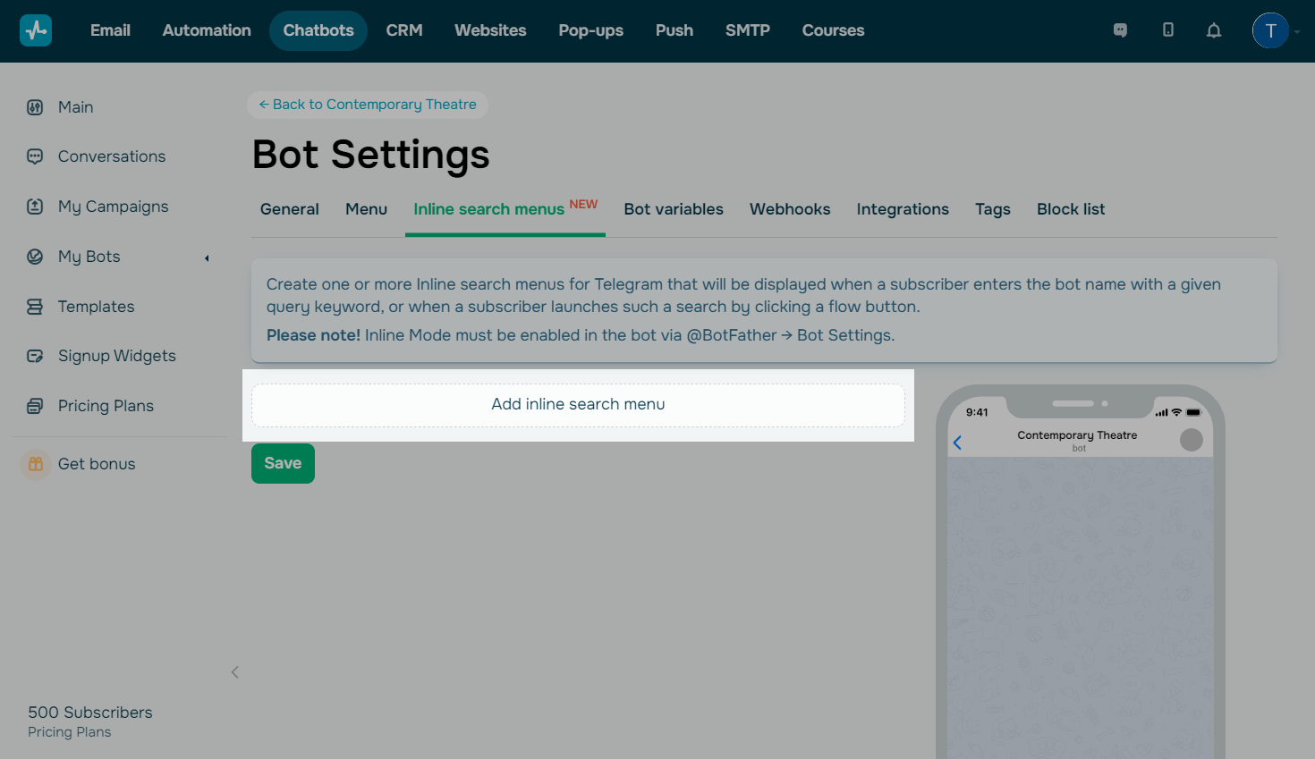Click the 'Please note!' bold text

[x=313, y=335]
